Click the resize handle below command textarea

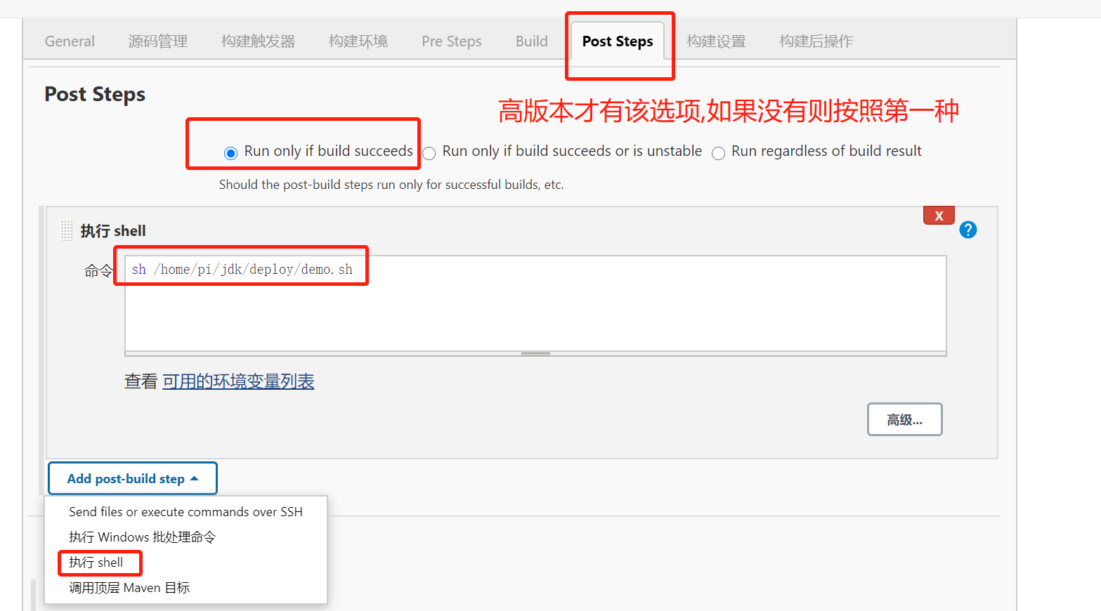point(535,354)
